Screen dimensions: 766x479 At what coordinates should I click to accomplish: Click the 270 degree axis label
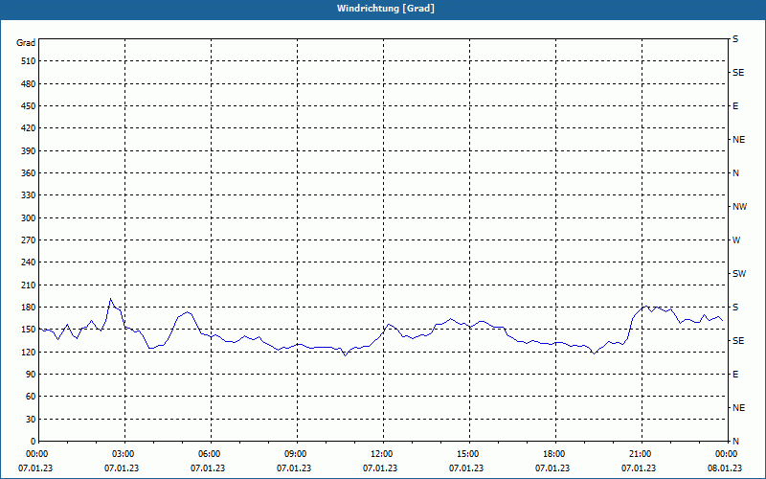tap(29, 240)
